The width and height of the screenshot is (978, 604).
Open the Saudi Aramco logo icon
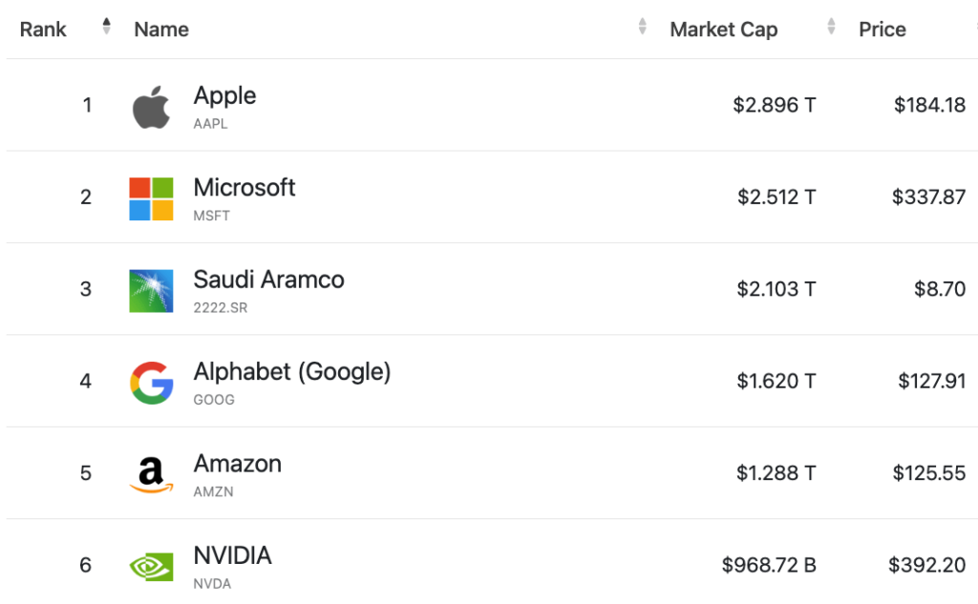(x=151, y=290)
